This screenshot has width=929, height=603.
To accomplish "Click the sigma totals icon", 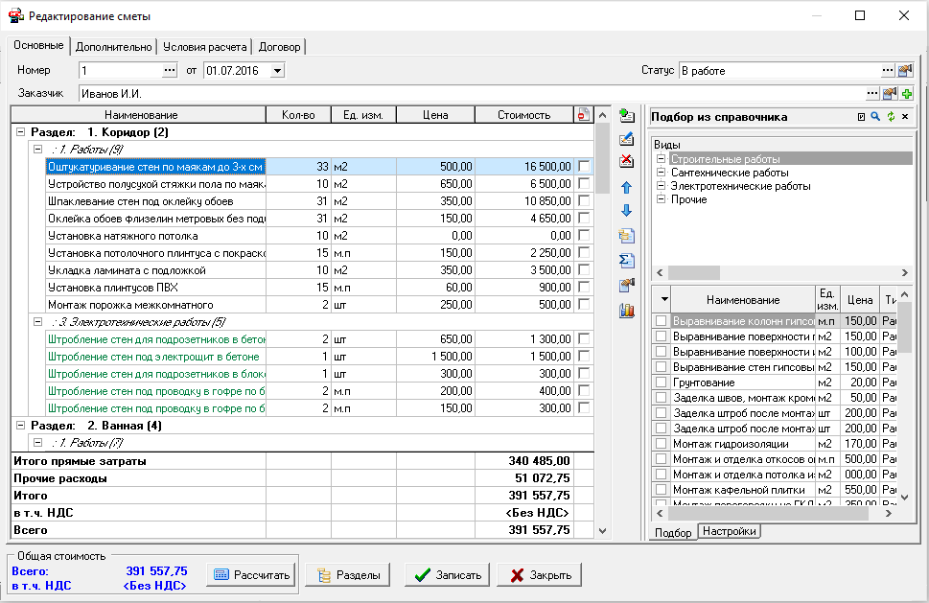I will coord(627,261).
